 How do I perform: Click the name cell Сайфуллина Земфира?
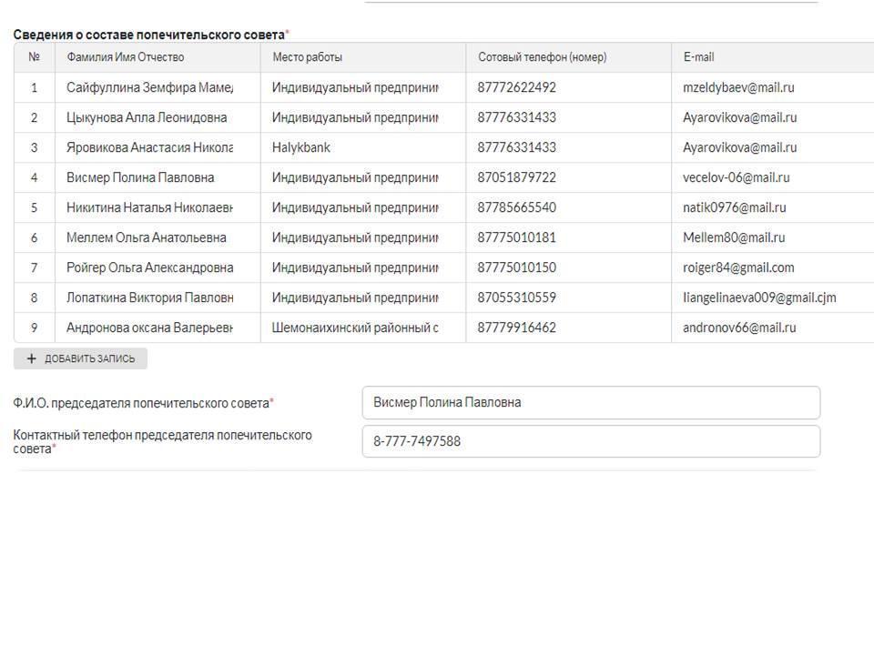[158, 87]
